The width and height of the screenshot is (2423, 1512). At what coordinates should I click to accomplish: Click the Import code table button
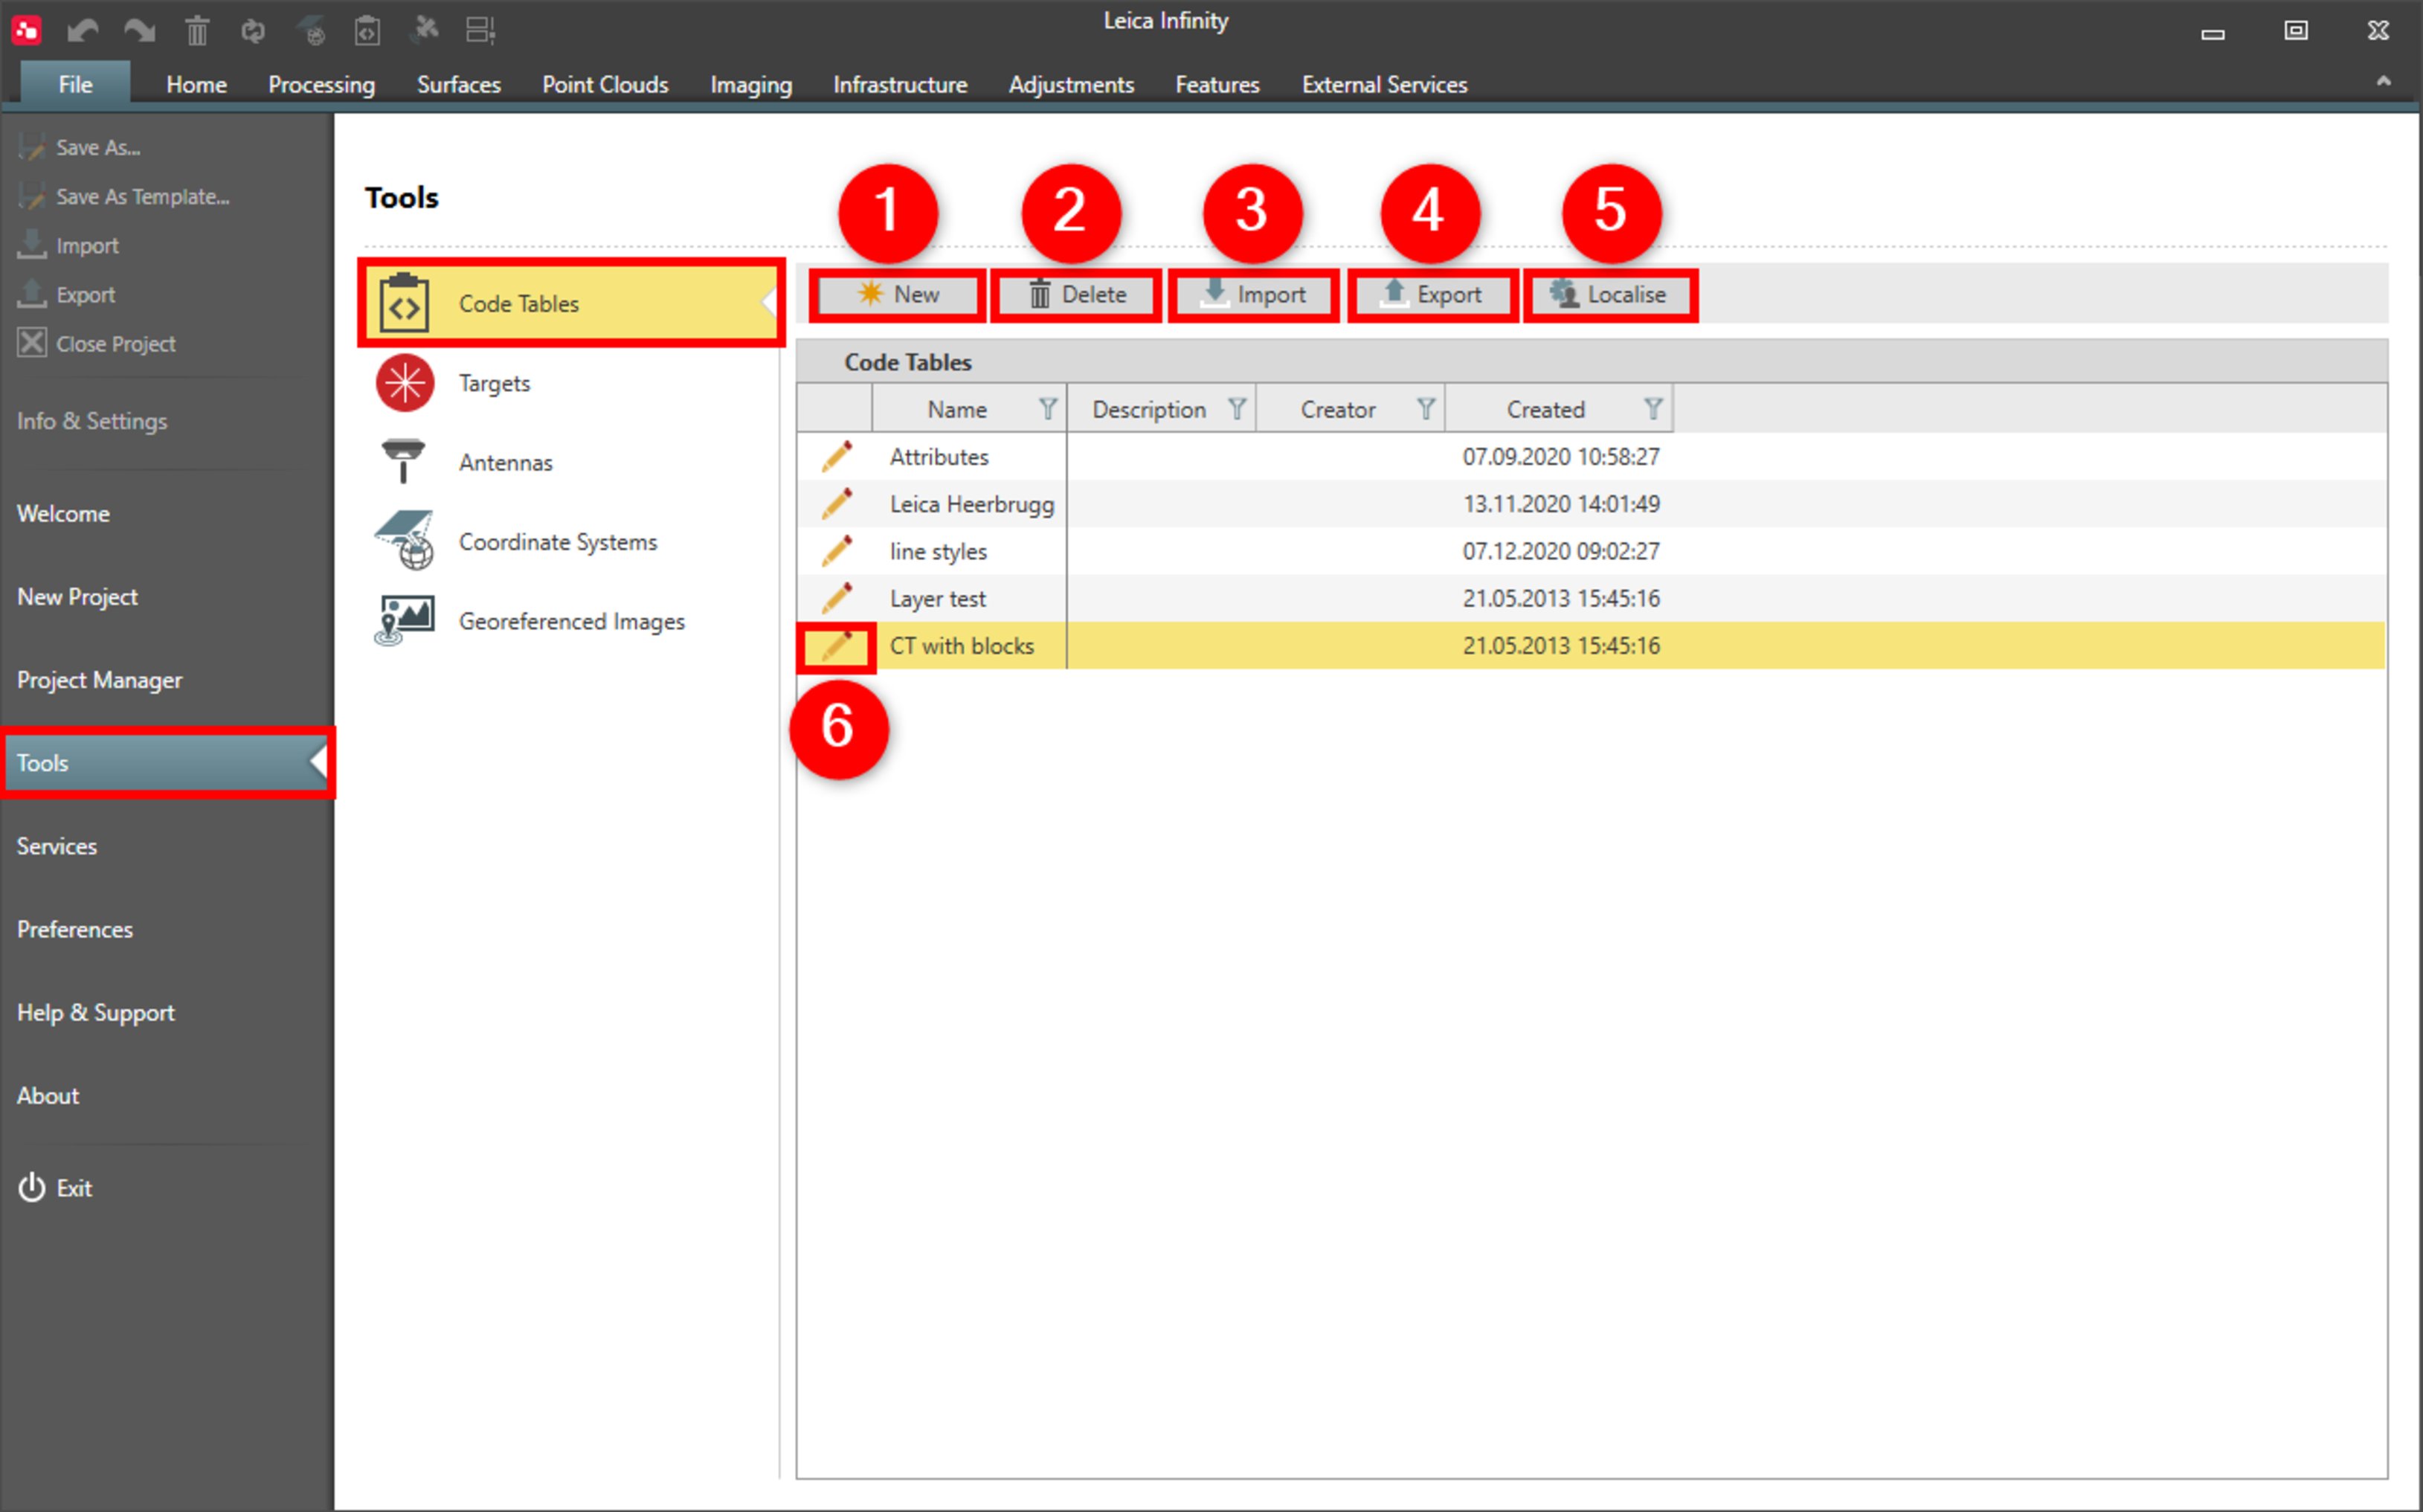tap(1253, 295)
